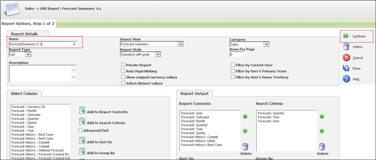Toggle Auto Hyperlinking checkbox
This screenshot has height=160, width=376.
(x=123, y=71)
